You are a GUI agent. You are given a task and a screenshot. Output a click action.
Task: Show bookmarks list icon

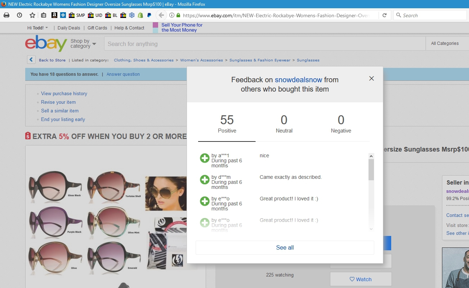coord(44,15)
